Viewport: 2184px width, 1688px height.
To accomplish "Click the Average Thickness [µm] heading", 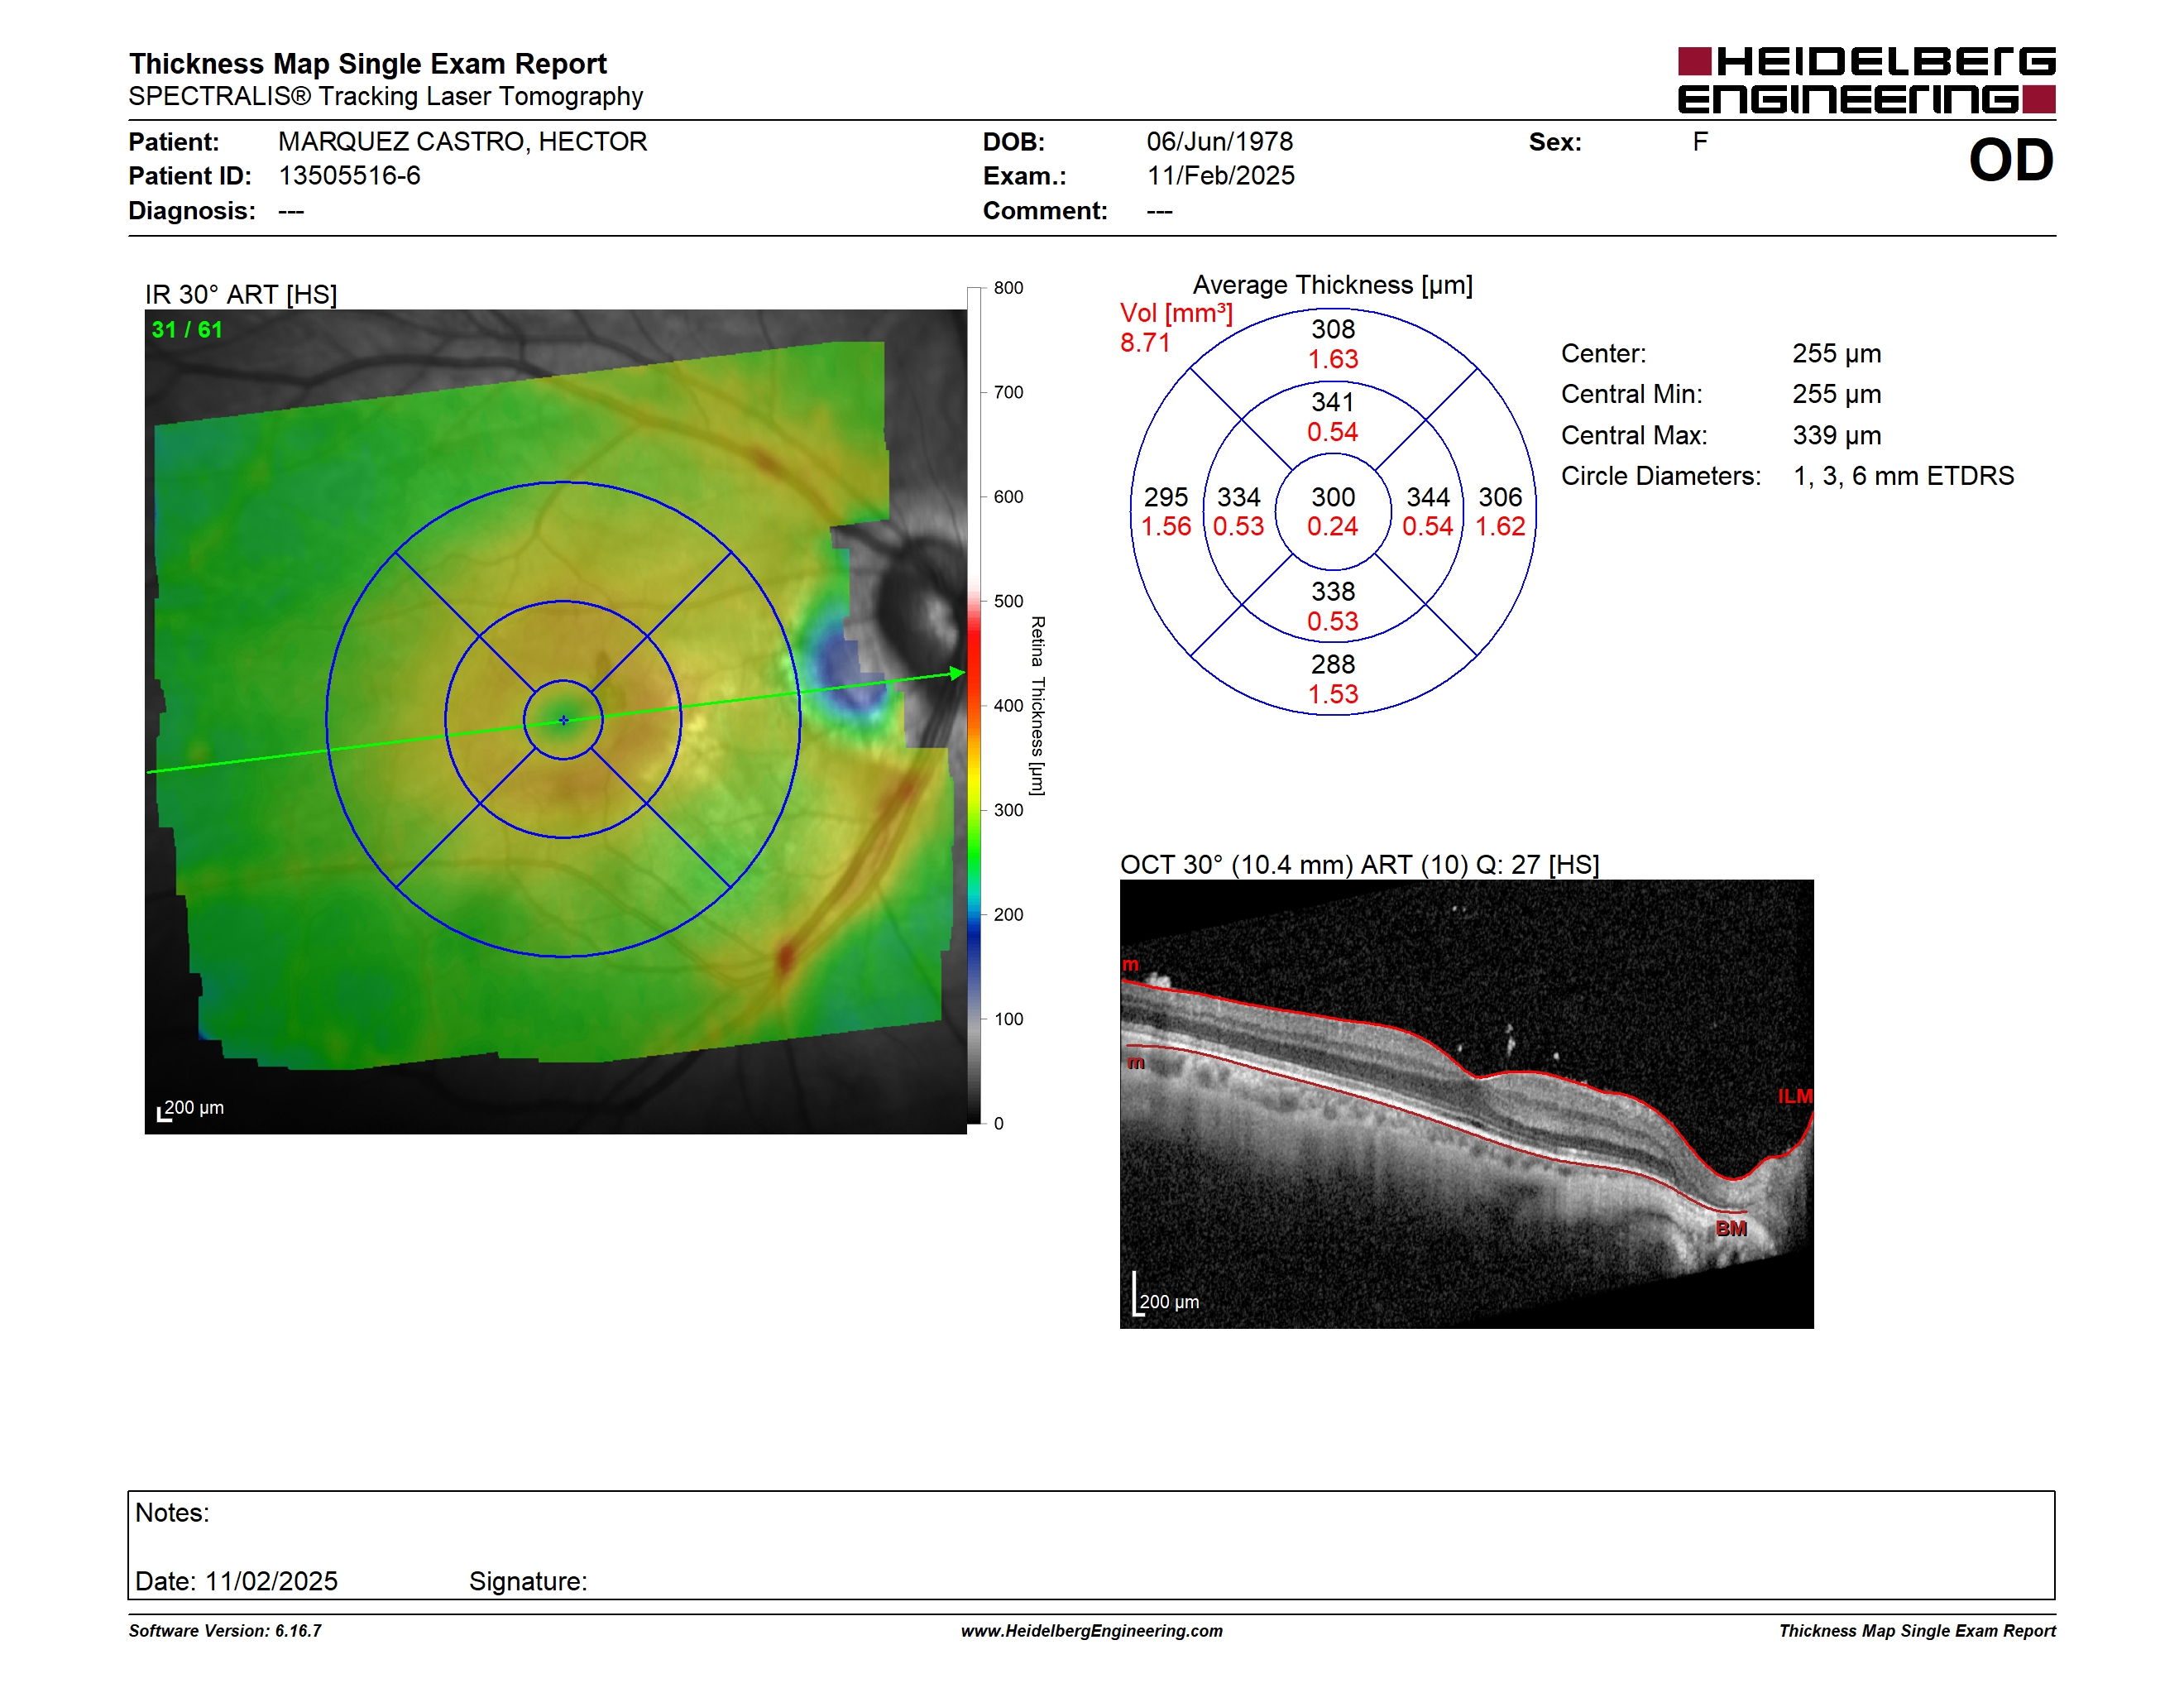I will (1333, 285).
